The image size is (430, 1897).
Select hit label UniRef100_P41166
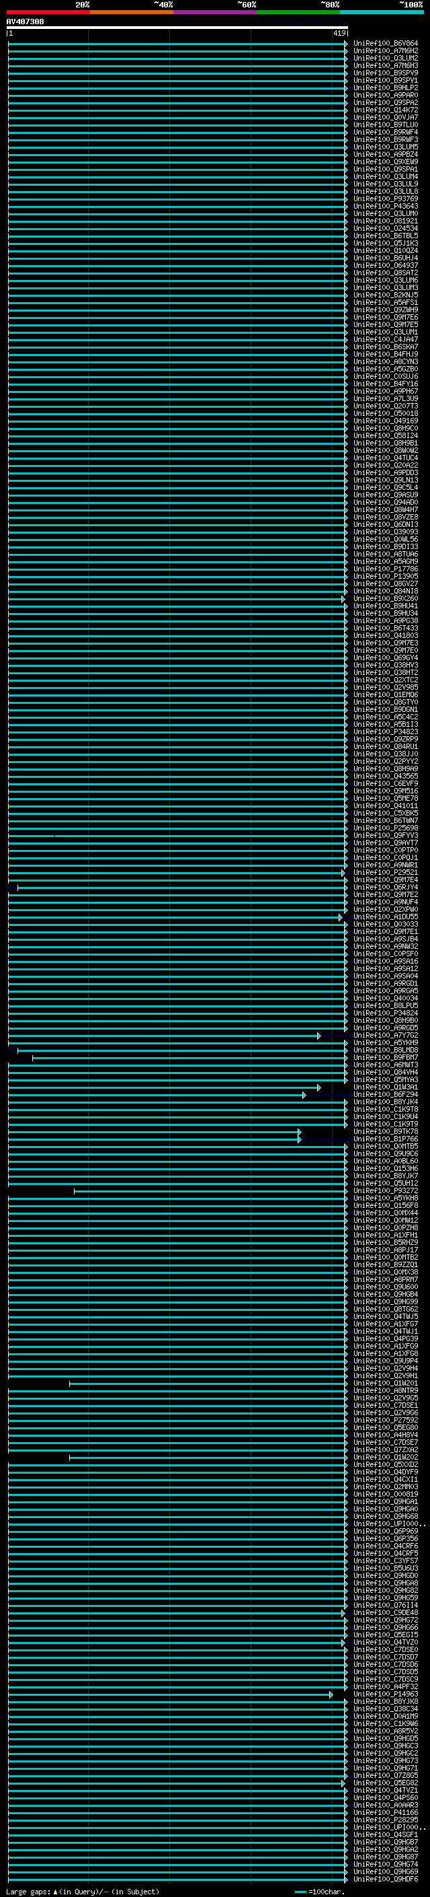pyautogui.click(x=385, y=1812)
